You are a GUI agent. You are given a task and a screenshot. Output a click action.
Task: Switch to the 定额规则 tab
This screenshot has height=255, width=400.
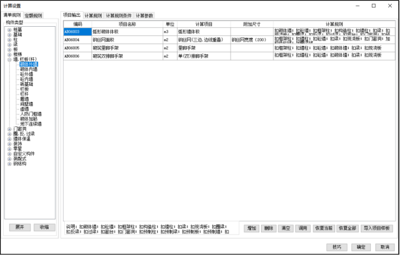(34, 15)
